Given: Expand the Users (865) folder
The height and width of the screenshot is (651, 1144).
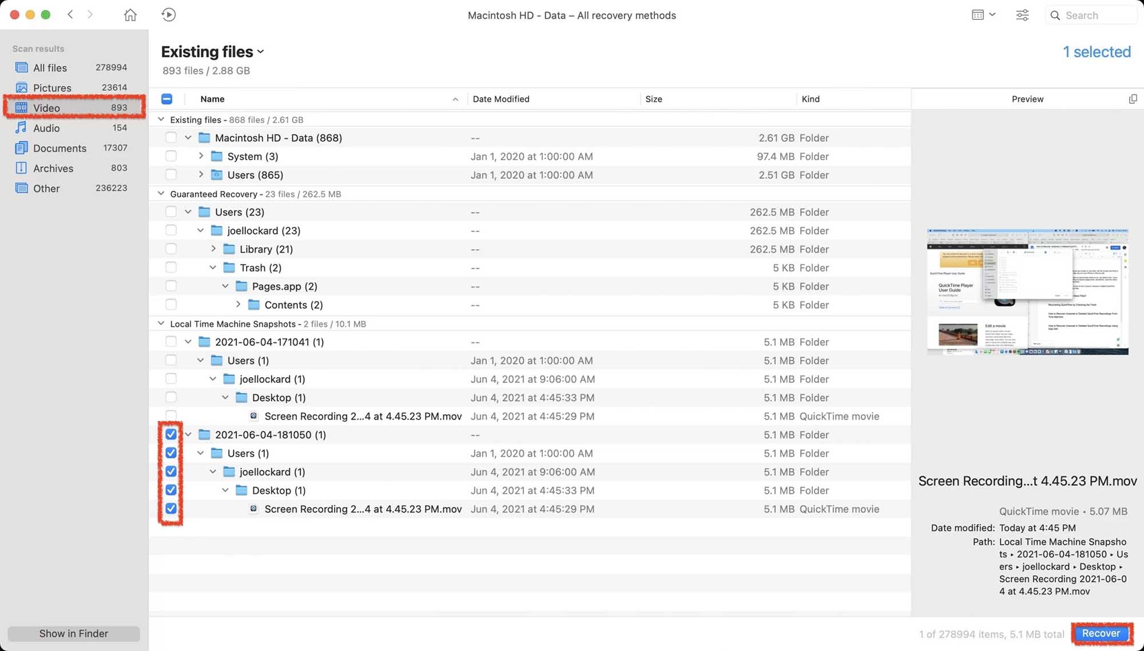Looking at the screenshot, I should [201, 174].
